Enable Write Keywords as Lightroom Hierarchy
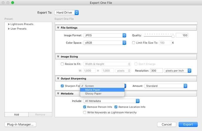The height and width of the screenshot is (131, 202). 85,112
